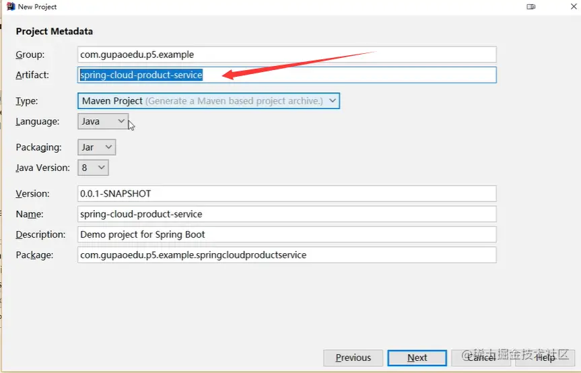Click the Artifact label
Screen dimensions: 581x373
(32, 75)
